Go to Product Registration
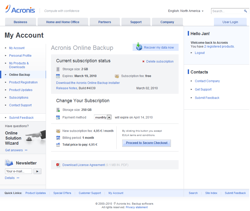 23,82
